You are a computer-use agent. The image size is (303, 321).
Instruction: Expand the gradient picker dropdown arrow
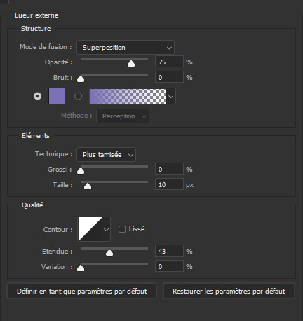point(171,96)
